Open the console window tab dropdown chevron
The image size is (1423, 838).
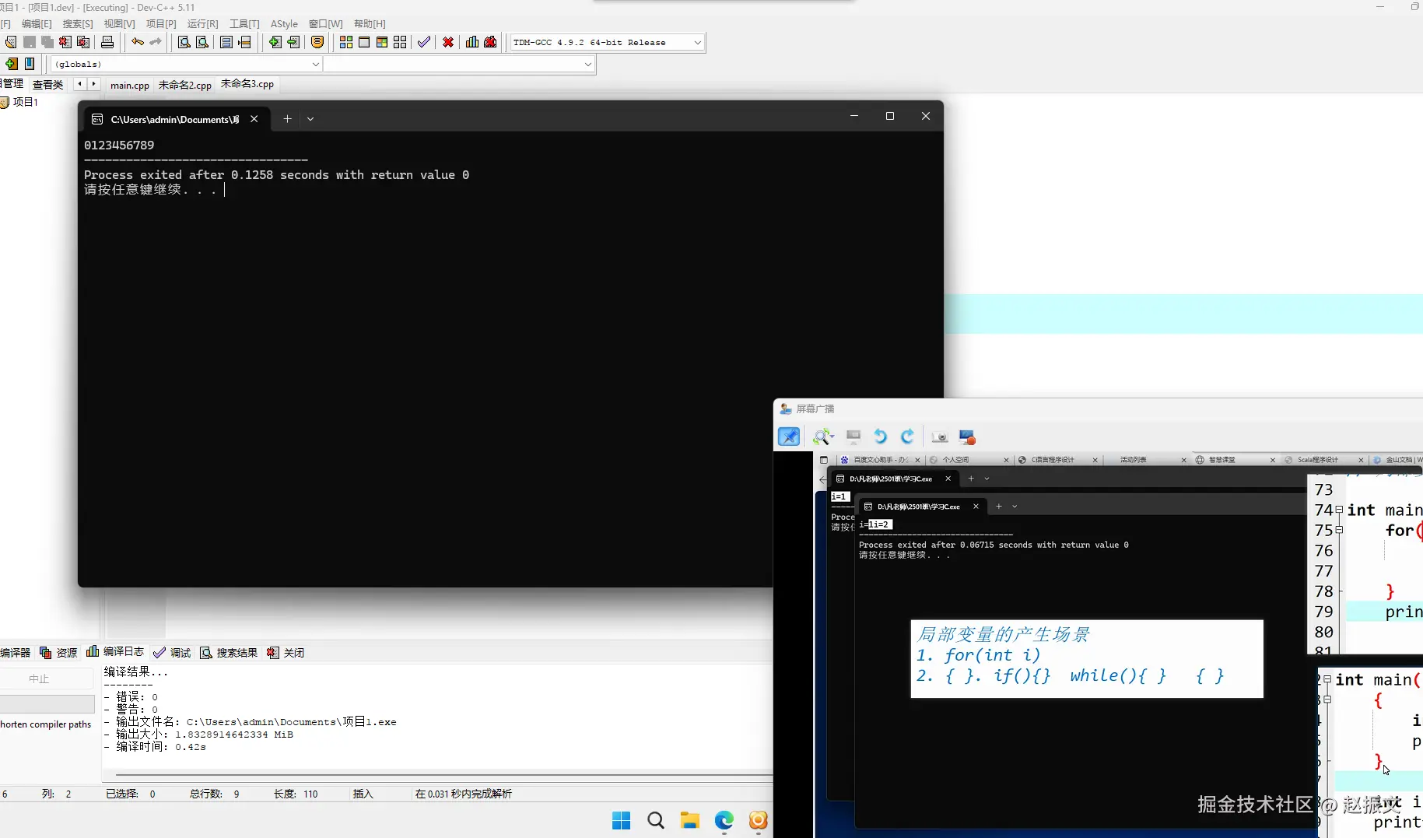pyautogui.click(x=310, y=119)
